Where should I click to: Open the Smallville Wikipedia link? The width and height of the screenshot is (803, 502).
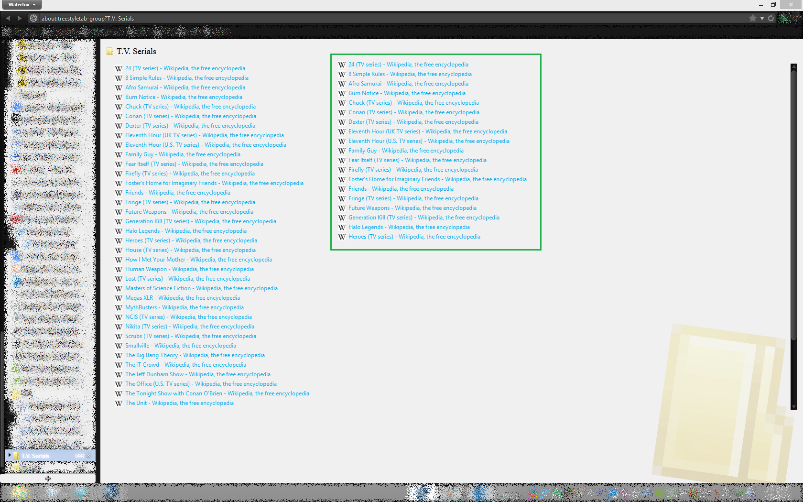pyautogui.click(x=181, y=346)
